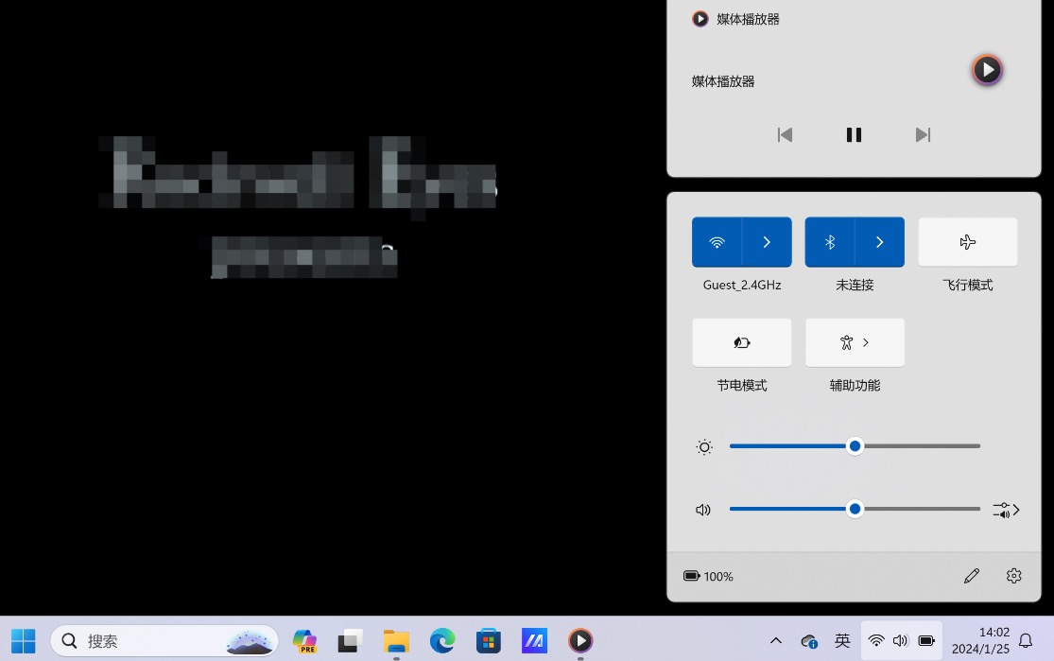Viewport: 1054px width, 661px height.
Task: Open Microsoft Store taskbar icon
Action: pos(488,640)
